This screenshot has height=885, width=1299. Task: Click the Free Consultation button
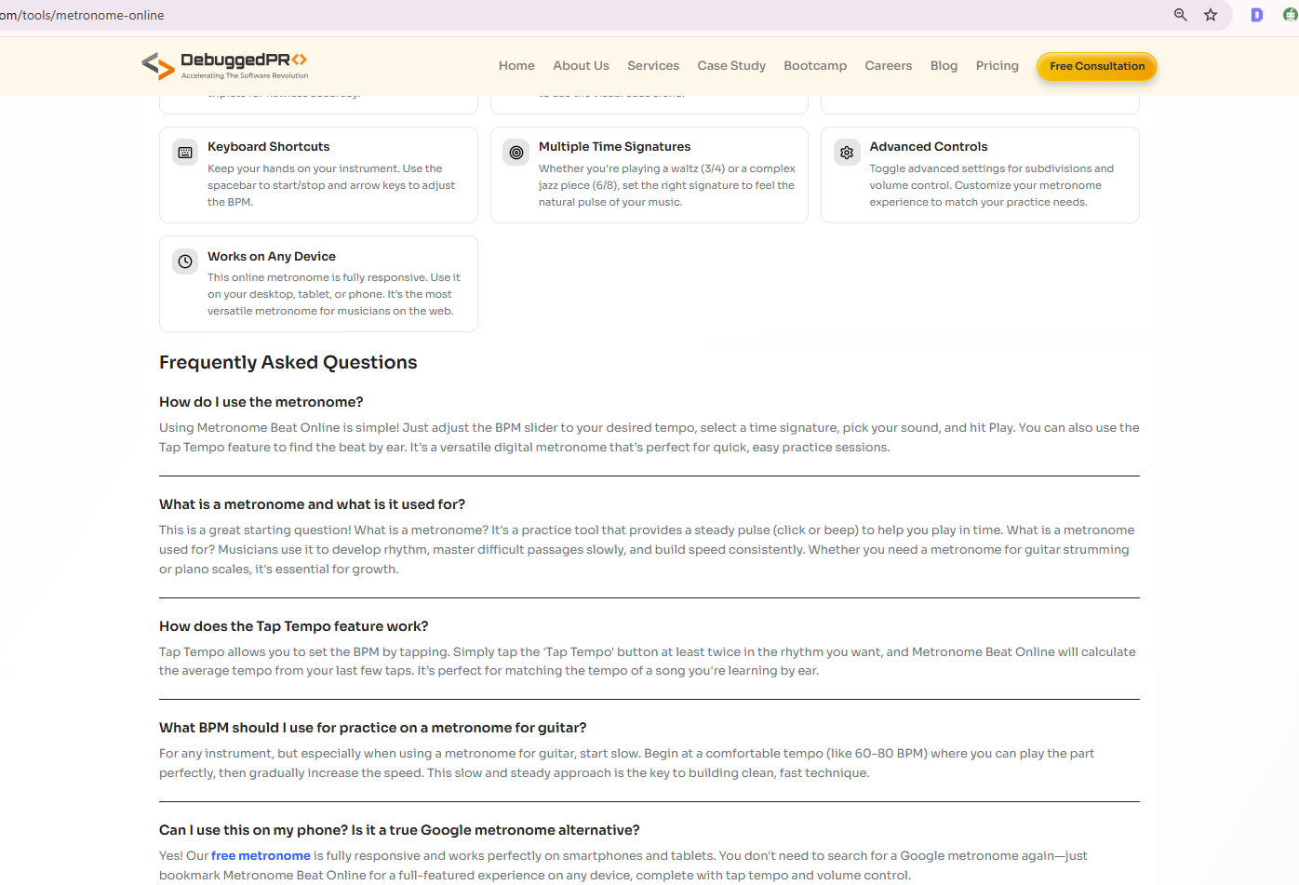click(x=1097, y=66)
